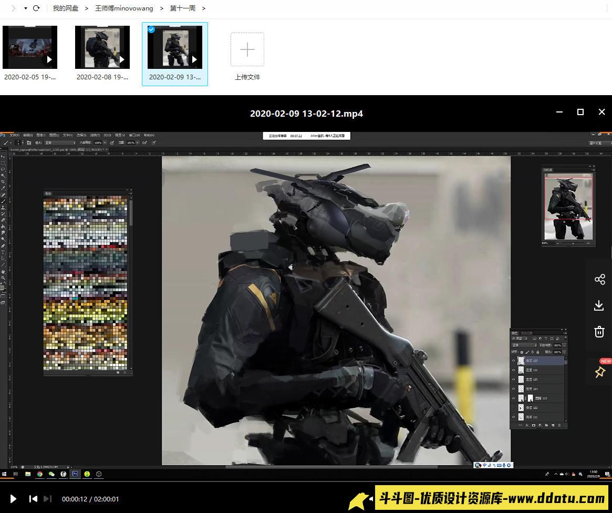The height and width of the screenshot is (513, 612).
Task: Switch to the 历史记录 panel tab
Action: [526, 333]
